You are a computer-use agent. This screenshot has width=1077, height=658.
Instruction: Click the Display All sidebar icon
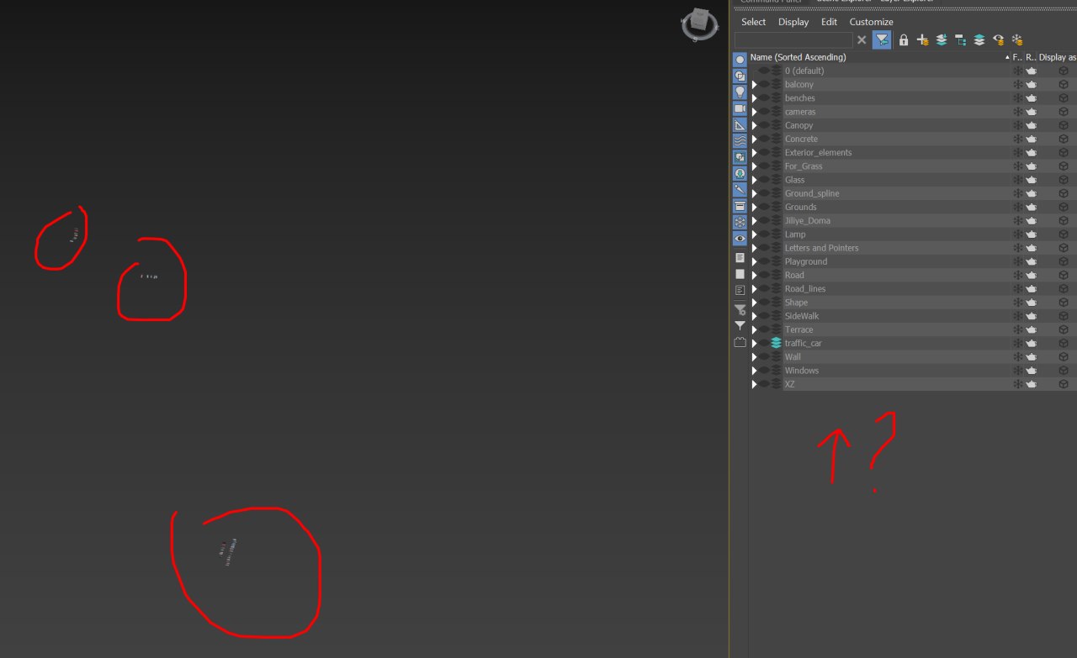[x=740, y=258]
